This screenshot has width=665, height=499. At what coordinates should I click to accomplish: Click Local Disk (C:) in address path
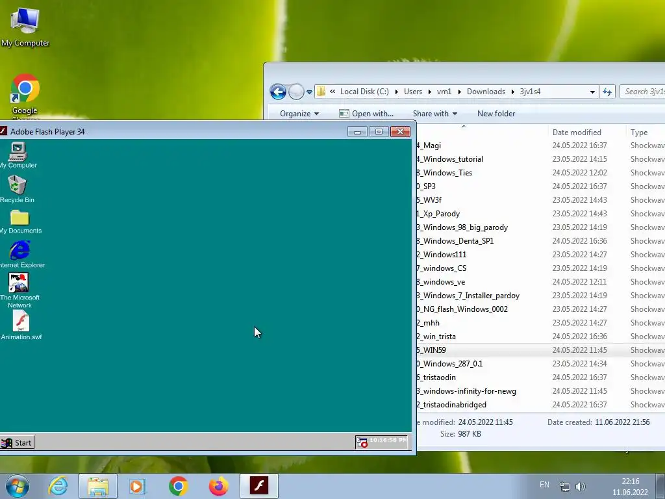(364, 92)
